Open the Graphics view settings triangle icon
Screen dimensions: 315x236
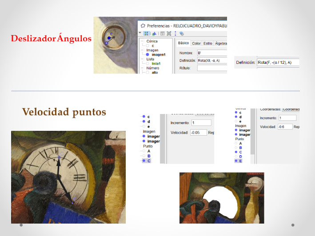click(154, 33)
